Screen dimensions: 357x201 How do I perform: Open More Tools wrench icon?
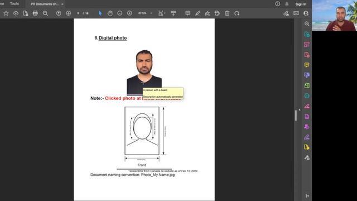click(x=307, y=157)
